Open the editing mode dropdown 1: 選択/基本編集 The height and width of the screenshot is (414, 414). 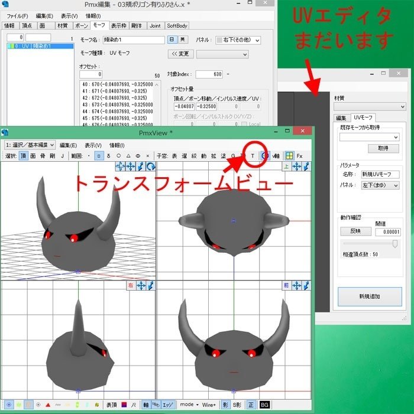coord(30,145)
